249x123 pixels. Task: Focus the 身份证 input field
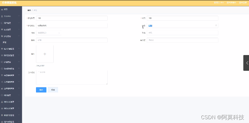[x=182, y=40]
